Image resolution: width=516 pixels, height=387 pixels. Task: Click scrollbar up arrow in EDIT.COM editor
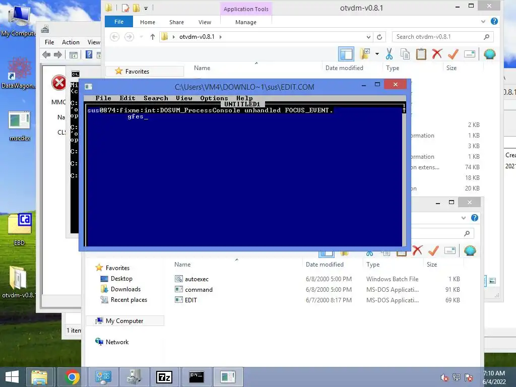(404, 110)
